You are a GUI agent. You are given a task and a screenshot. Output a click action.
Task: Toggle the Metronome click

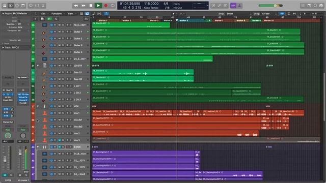(x=239, y=6)
